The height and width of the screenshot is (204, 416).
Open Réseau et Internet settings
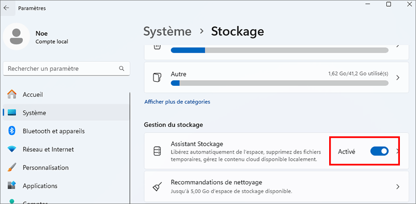coord(66,149)
